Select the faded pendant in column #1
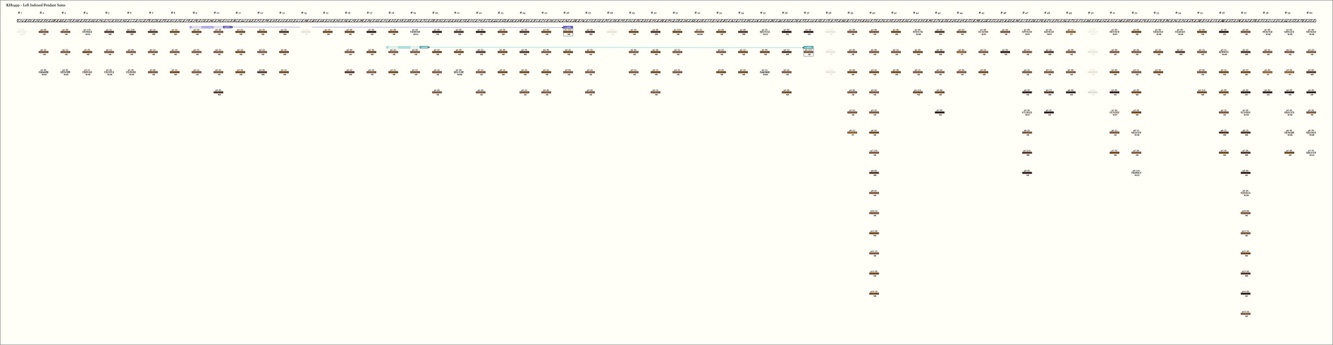1333x345 pixels. tap(21, 31)
